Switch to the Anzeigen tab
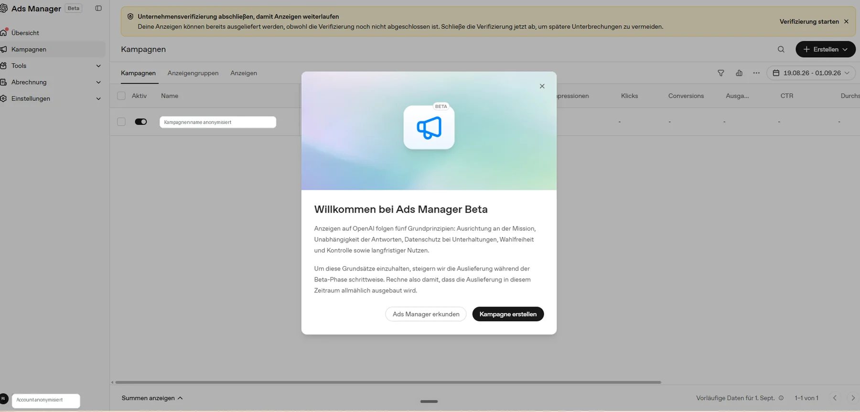Image resolution: width=860 pixels, height=412 pixels. [x=244, y=73]
